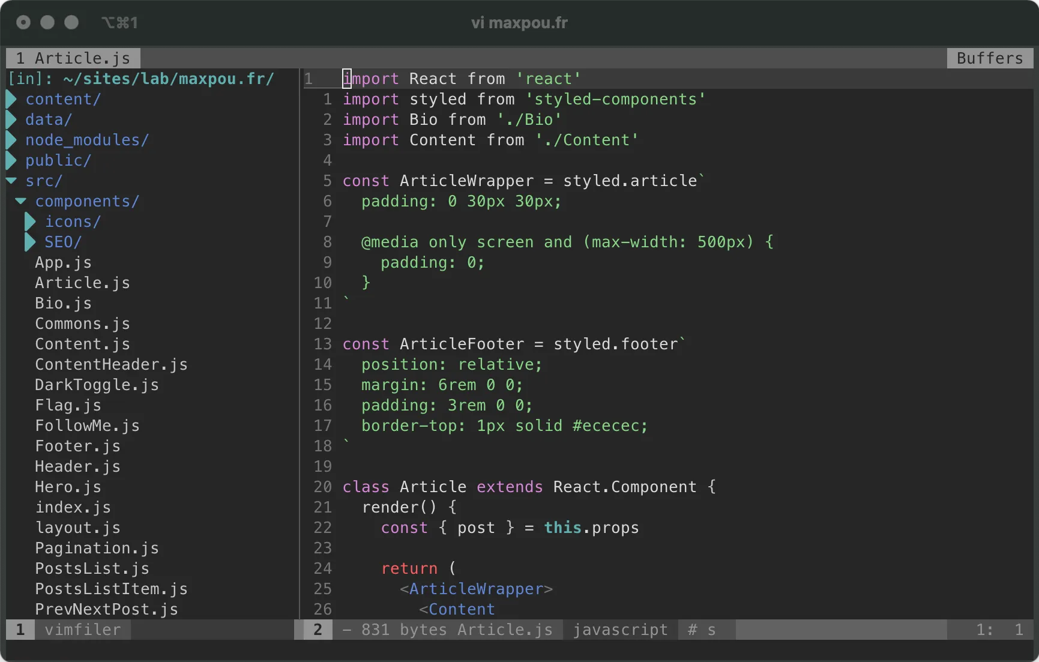This screenshot has height=662, width=1039.
Task: Expand the data/ folder arrow
Action: click(x=11, y=119)
